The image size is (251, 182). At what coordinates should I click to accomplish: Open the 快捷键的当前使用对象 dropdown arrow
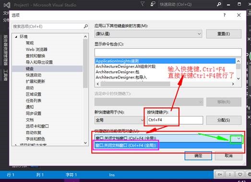tap(239, 139)
